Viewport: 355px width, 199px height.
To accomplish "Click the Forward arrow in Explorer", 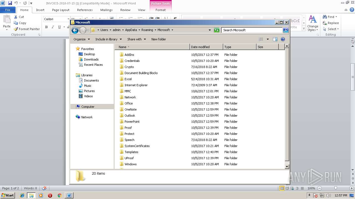I will (83, 30).
